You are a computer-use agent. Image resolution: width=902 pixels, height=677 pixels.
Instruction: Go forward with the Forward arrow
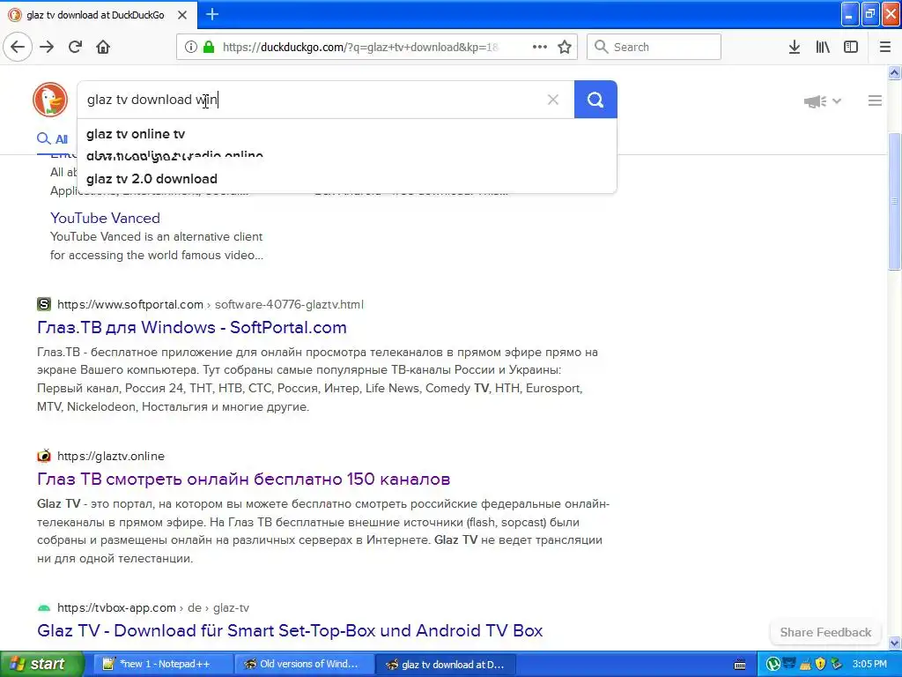tap(47, 48)
